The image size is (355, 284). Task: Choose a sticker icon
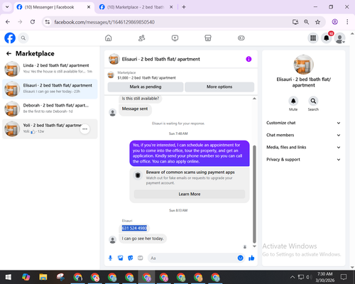131,258
